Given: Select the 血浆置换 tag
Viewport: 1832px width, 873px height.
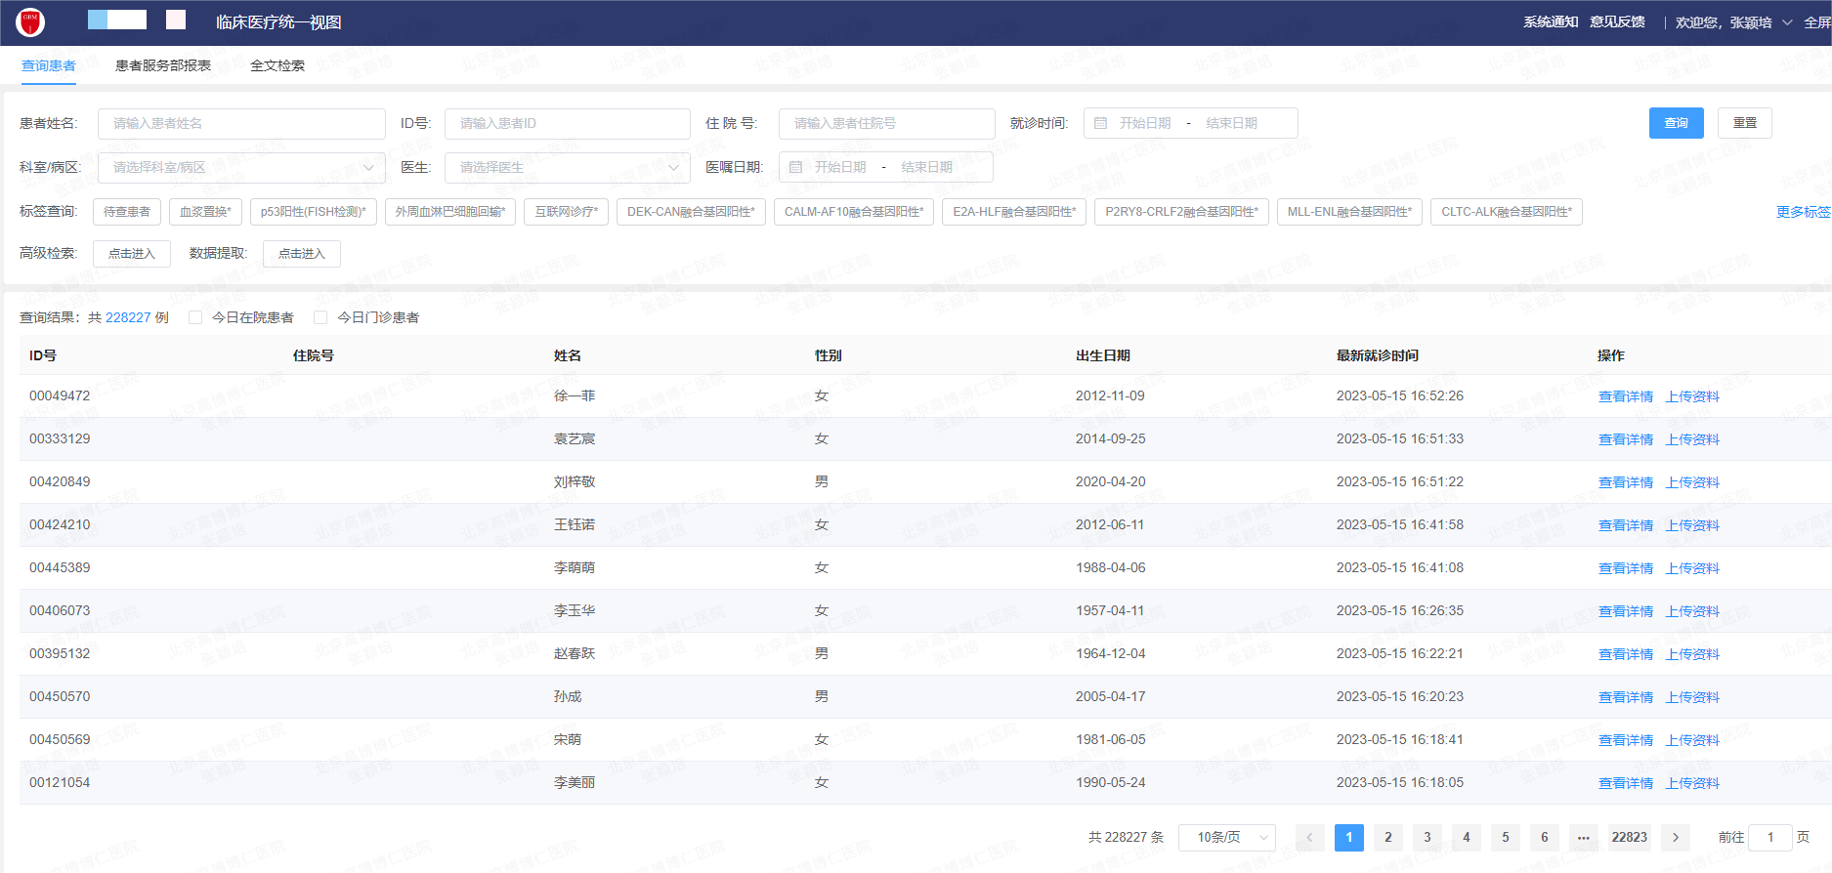Looking at the screenshot, I should (205, 212).
